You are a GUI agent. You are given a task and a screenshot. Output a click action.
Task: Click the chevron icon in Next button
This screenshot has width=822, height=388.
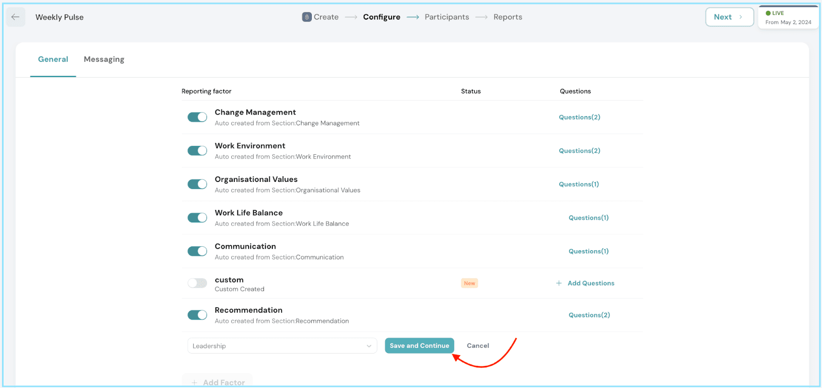[x=740, y=17]
